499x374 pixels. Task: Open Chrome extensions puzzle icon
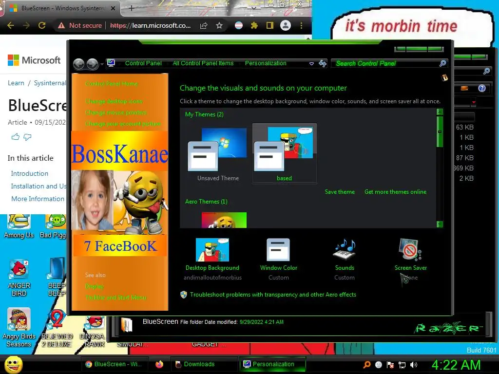click(254, 25)
